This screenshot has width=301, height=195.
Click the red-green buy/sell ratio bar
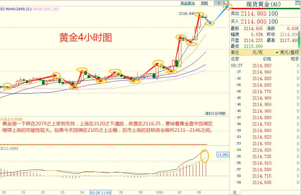click(x=265, y=9)
